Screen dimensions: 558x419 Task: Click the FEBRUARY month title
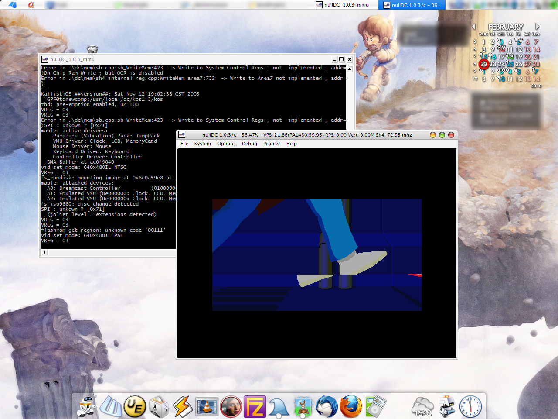point(506,27)
